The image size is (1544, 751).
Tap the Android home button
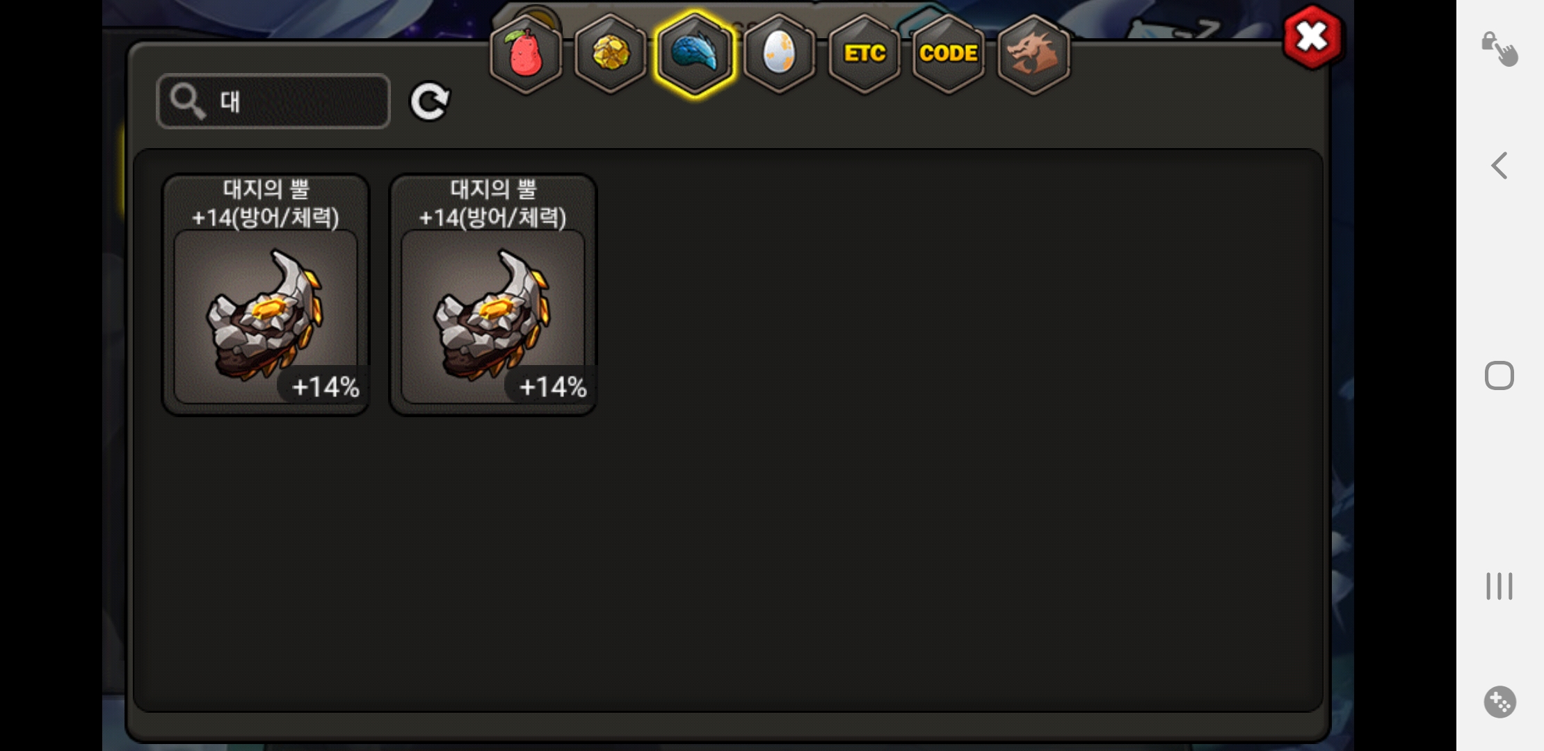[x=1499, y=375]
